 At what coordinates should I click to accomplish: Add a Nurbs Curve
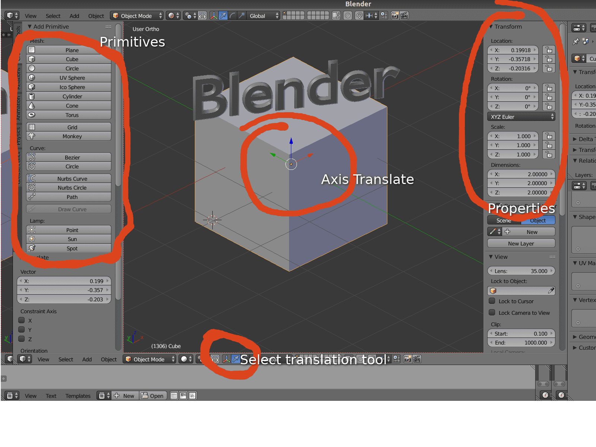pos(69,178)
